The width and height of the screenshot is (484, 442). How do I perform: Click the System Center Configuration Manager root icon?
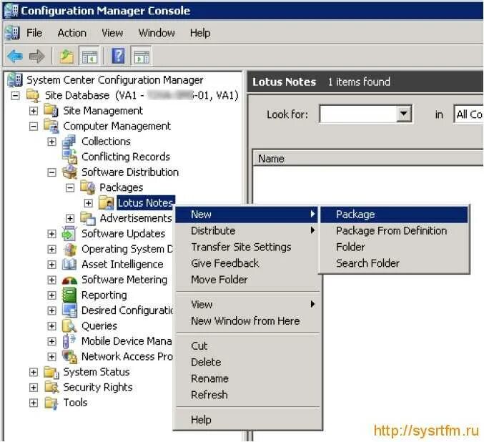point(15,79)
